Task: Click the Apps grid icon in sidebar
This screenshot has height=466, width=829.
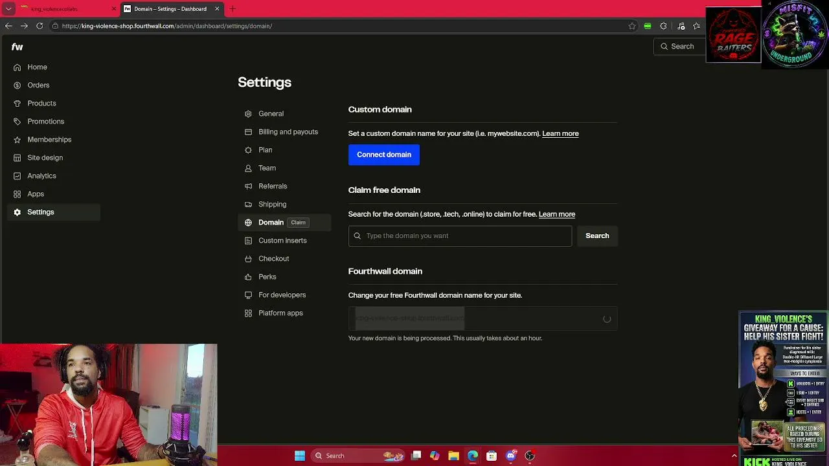Action: pyautogui.click(x=17, y=194)
